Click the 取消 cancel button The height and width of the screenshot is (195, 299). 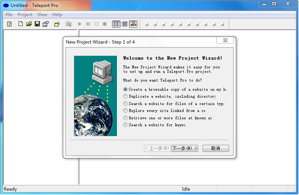[x=216, y=149]
